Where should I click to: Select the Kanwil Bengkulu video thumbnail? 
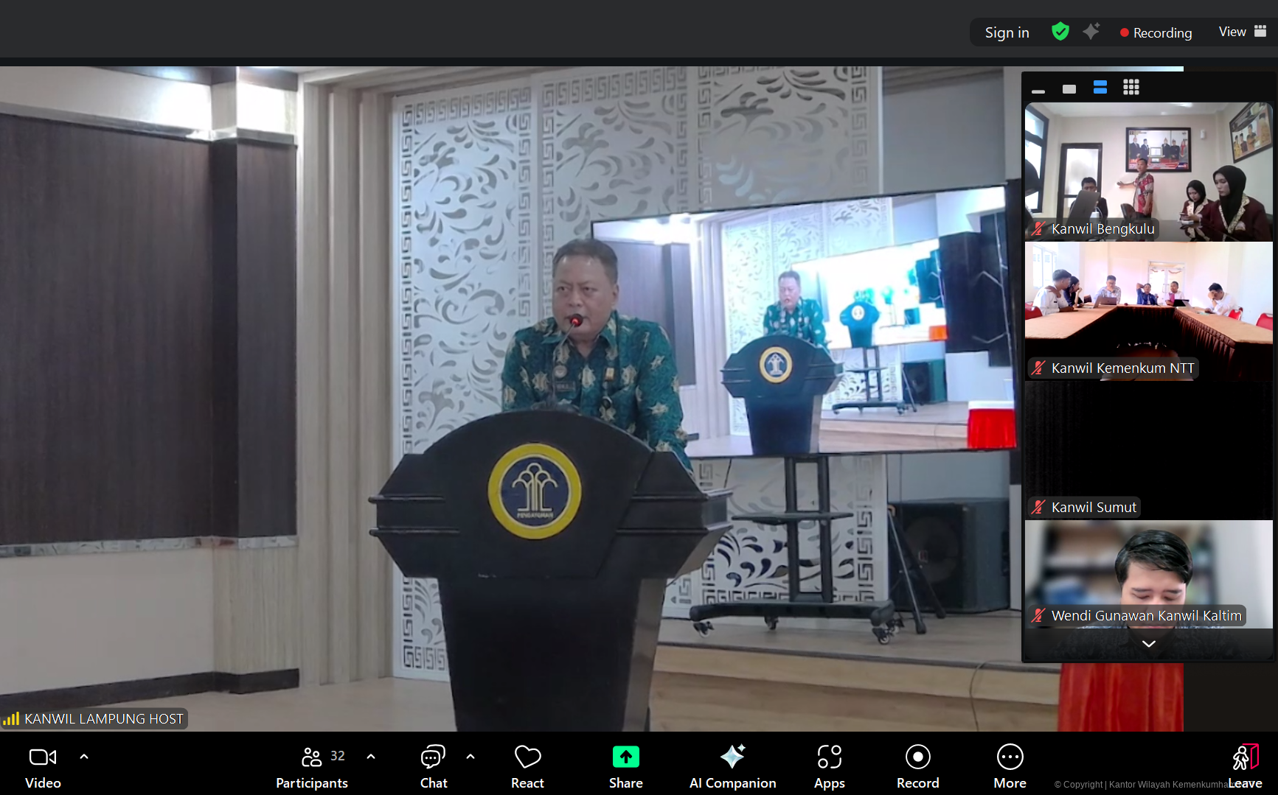pyautogui.click(x=1148, y=172)
